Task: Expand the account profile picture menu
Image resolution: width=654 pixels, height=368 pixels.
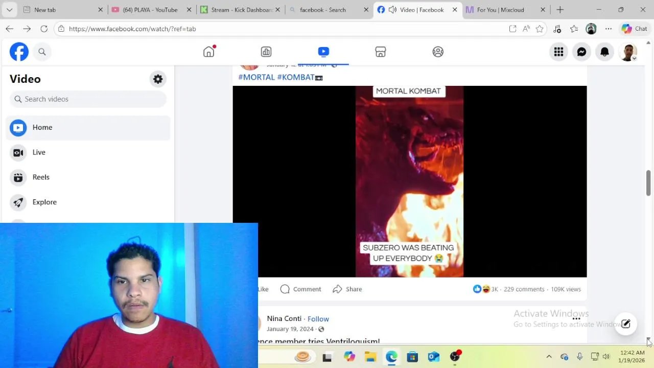Action: coord(628,52)
